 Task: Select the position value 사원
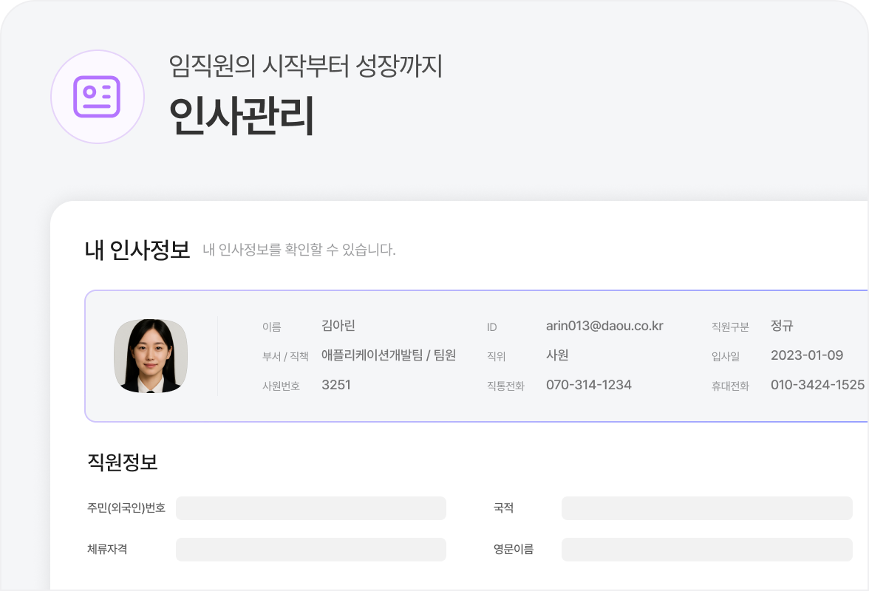click(557, 355)
